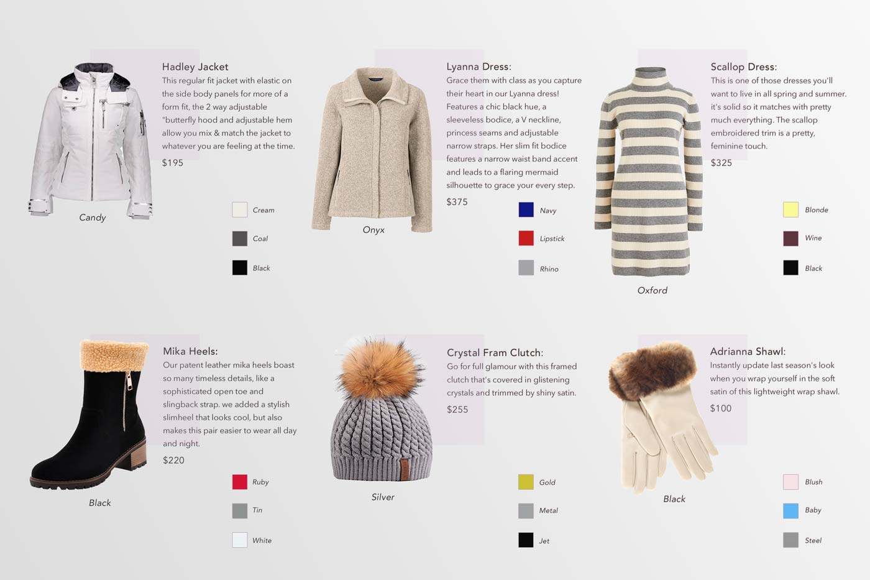Choose the Gold swatch
Image resolution: width=870 pixels, height=580 pixels.
pyautogui.click(x=526, y=482)
